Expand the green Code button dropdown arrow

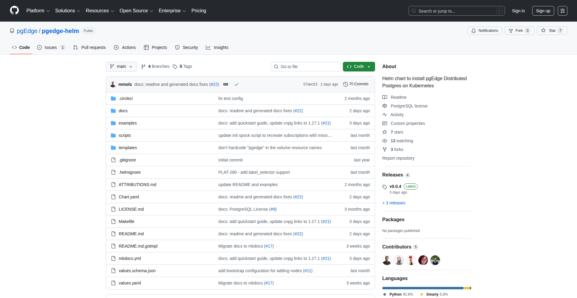coord(369,66)
